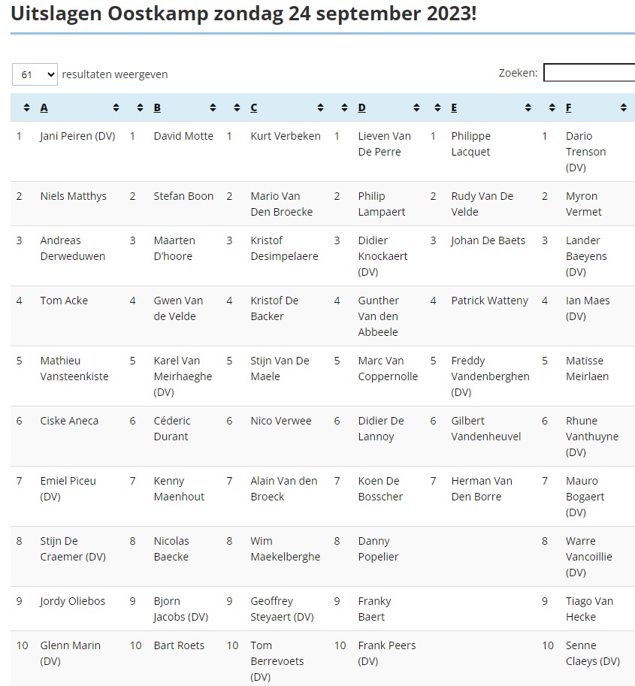Sort by the rank column before A

coord(27,107)
